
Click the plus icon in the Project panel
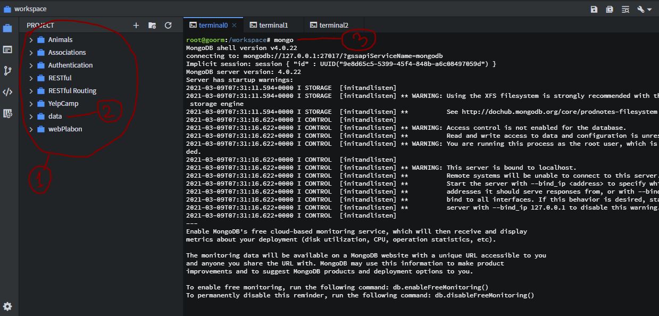click(136, 25)
